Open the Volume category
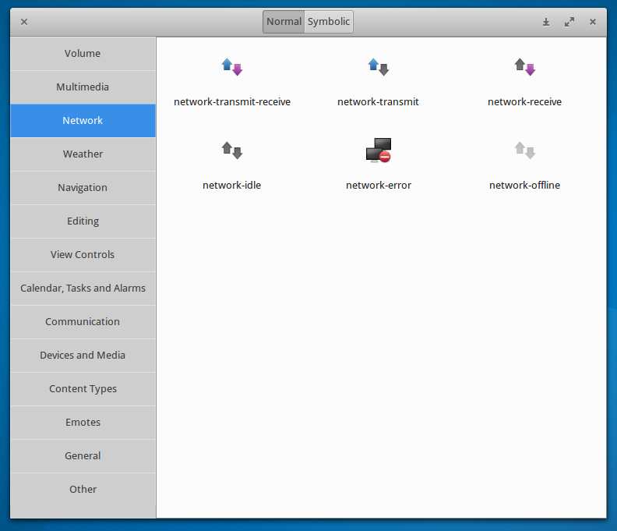Screen dimensions: 617x531 (83, 54)
